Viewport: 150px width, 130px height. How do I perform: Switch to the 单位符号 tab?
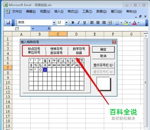click(34, 52)
